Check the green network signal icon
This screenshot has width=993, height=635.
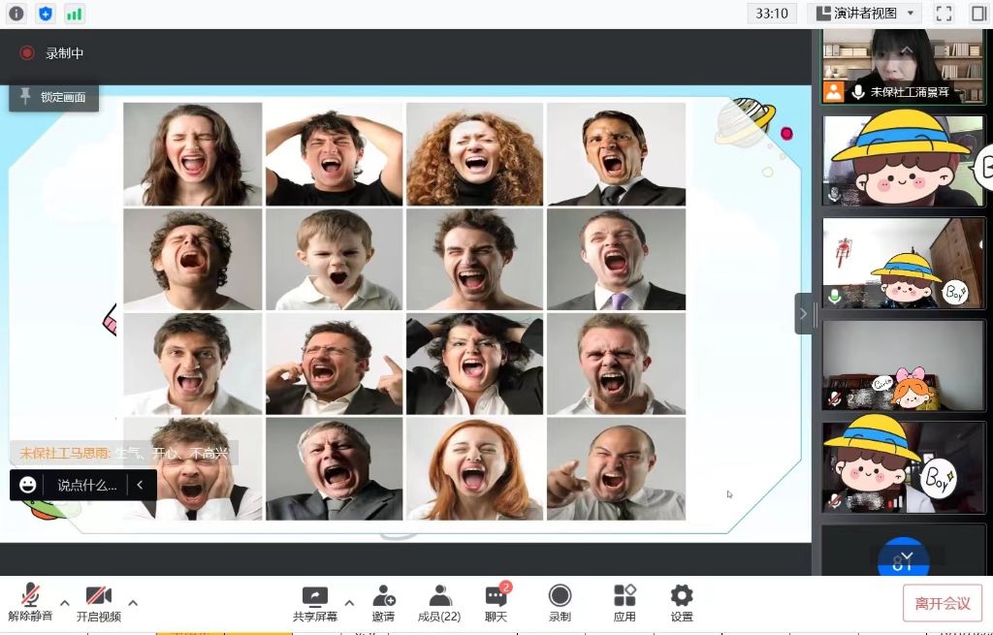pyautogui.click(x=74, y=14)
